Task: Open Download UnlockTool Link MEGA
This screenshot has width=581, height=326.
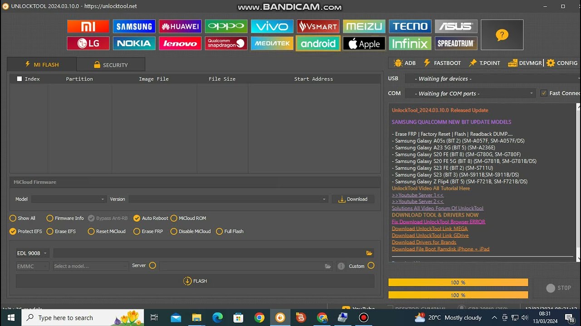Action: (x=429, y=229)
